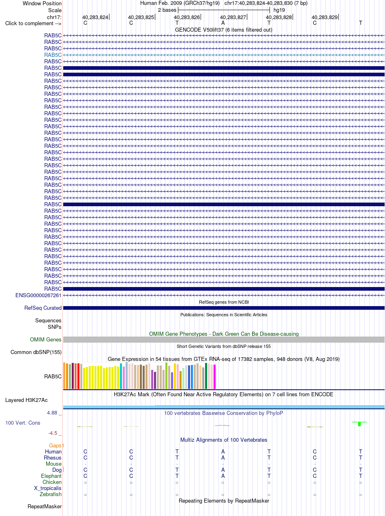Click the 'Click to complement -->' label
Viewport: 385px width, 516px height.
coord(33,23)
